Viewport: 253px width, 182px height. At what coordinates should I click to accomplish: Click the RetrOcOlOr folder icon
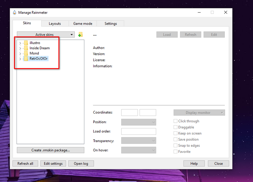pos(26,59)
